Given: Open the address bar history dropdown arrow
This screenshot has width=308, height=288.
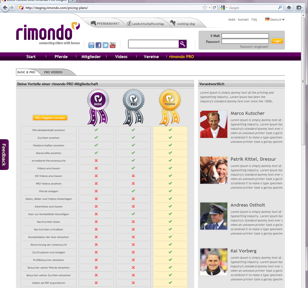Looking at the screenshot, I should 209,8.
